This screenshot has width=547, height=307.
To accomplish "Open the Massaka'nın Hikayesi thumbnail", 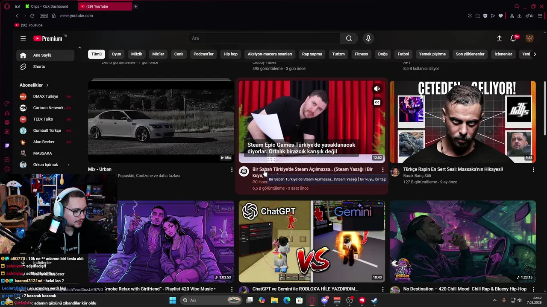I will click(463, 122).
